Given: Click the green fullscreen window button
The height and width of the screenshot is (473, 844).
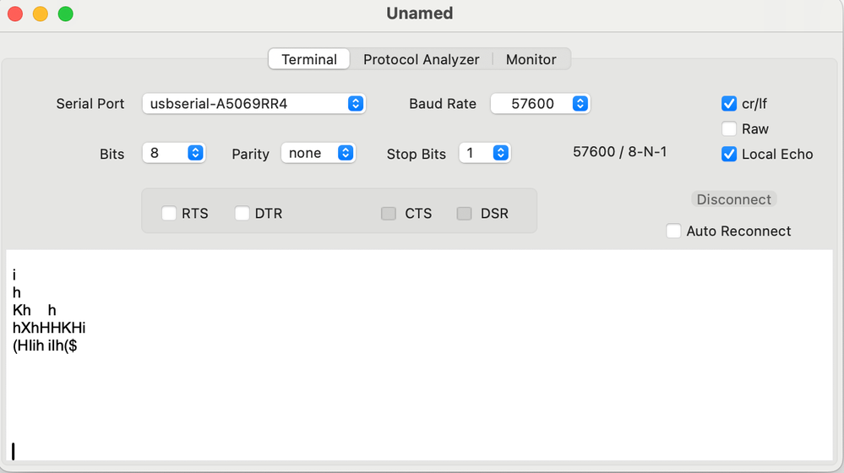Looking at the screenshot, I should coord(65,14).
